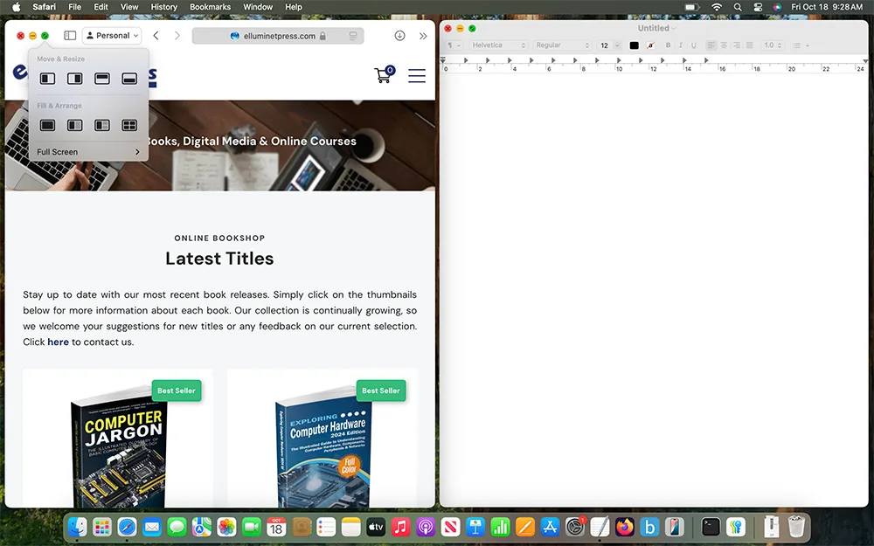The width and height of the screenshot is (874, 546).
Task: Open Launchpad from the Dock
Action: 102,527
